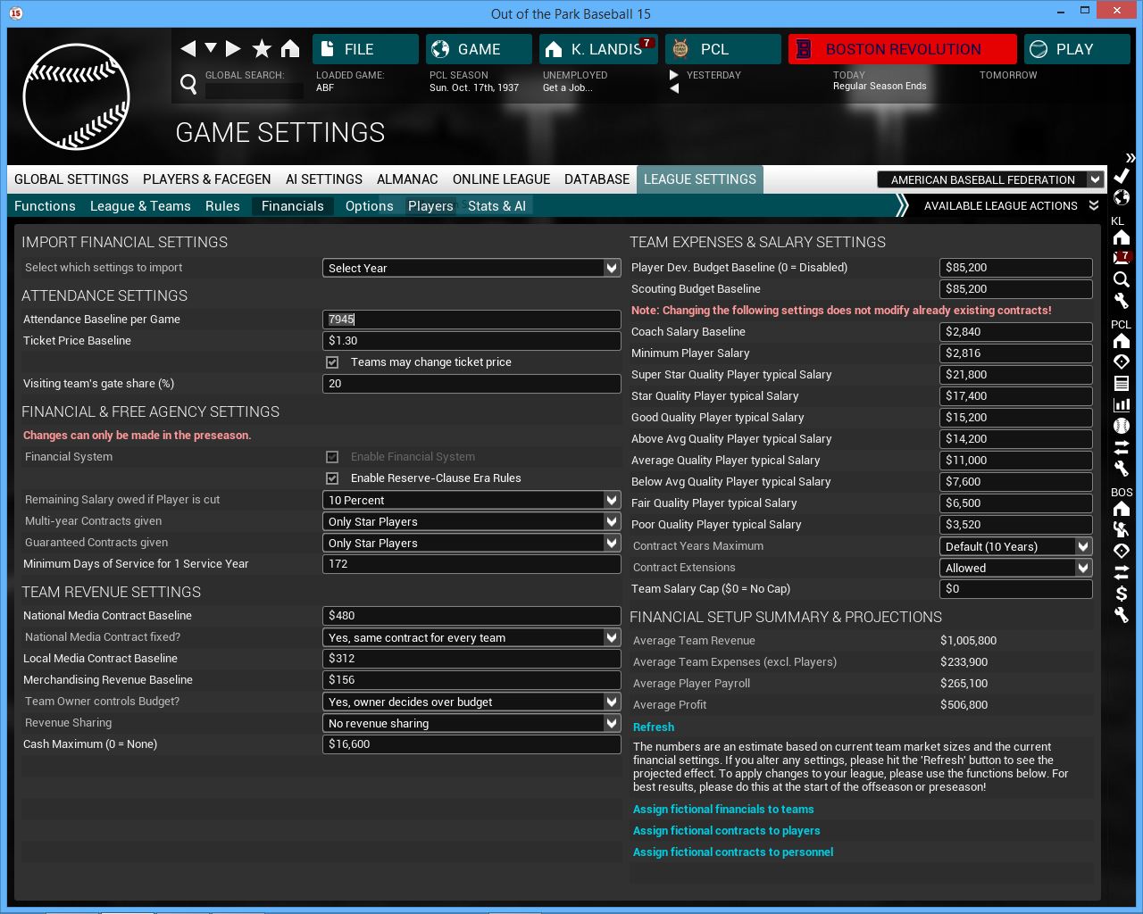Open the KL manager home icon
Screen dimensions: 1143x914
coord(1122,237)
